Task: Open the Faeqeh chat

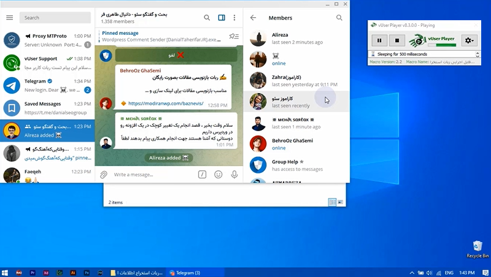Action: pyautogui.click(x=47, y=175)
